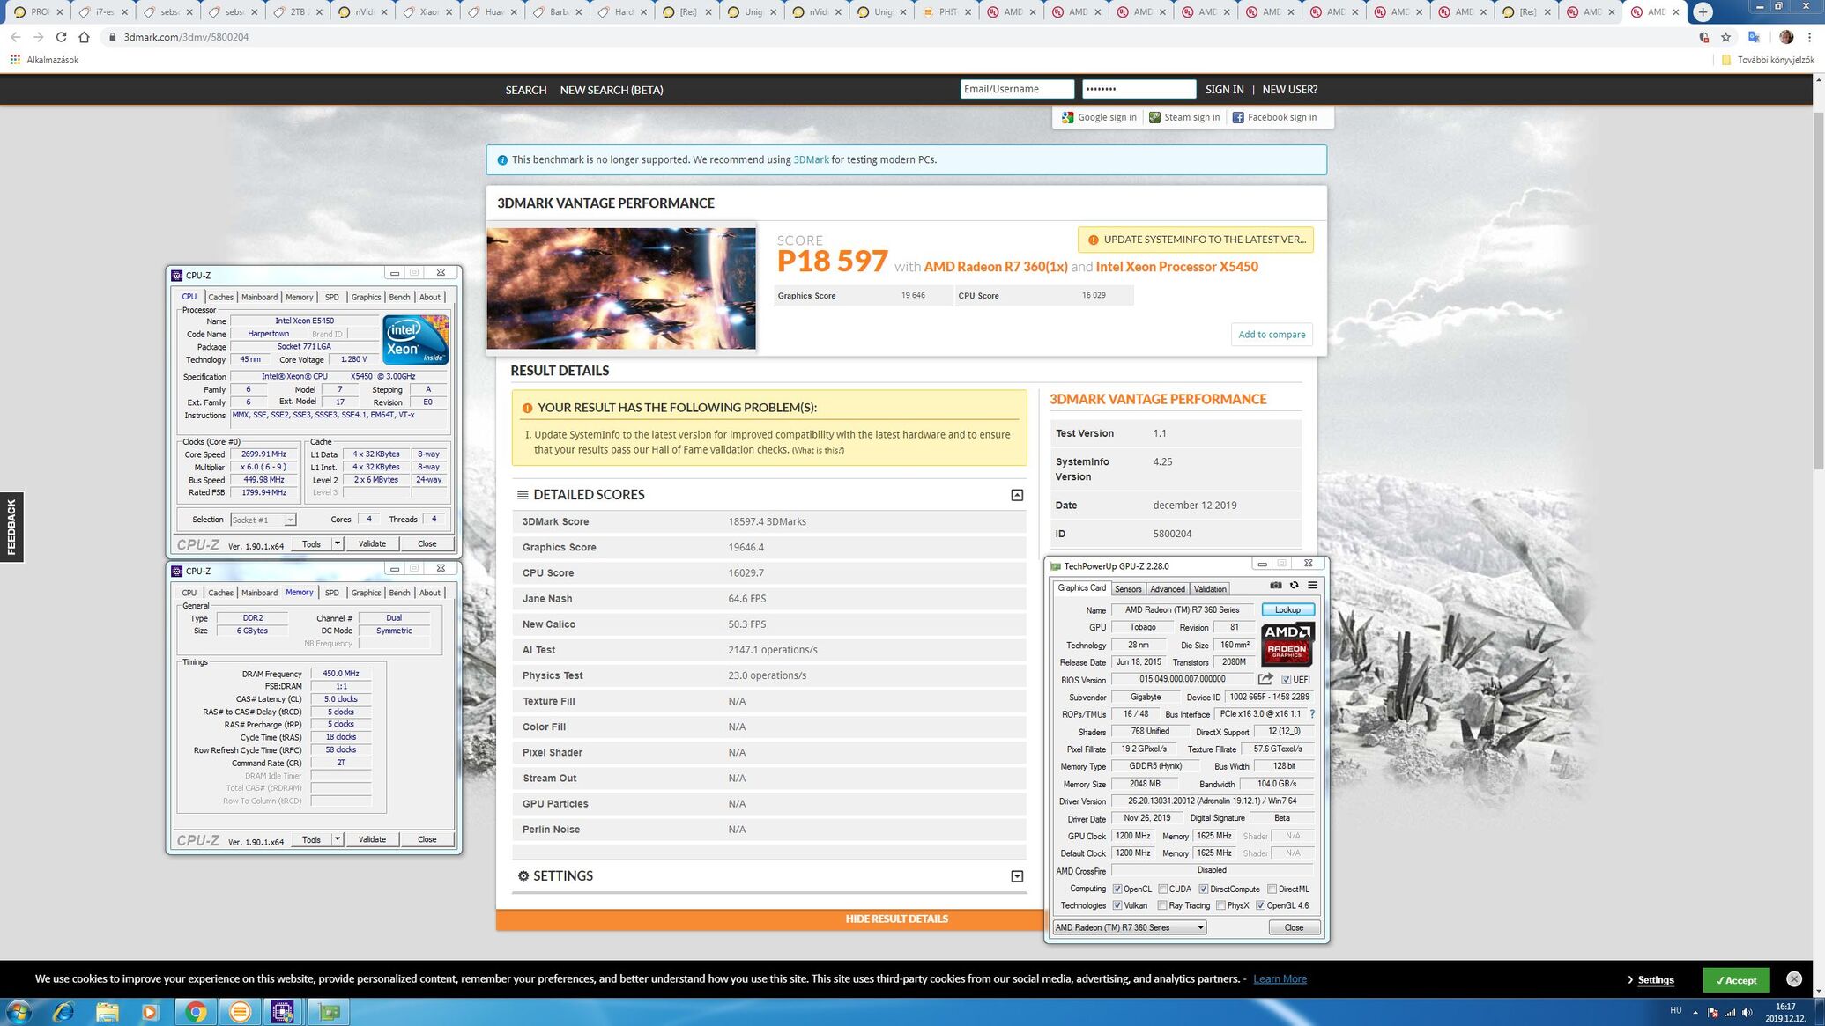1825x1026 pixels.
Task: Toggle the OpenGL 4.6 checkbox
Action: click(1260, 905)
